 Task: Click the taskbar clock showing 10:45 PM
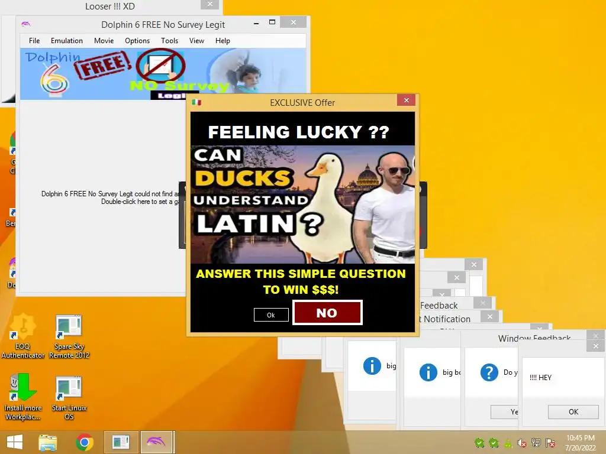pos(581,443)
